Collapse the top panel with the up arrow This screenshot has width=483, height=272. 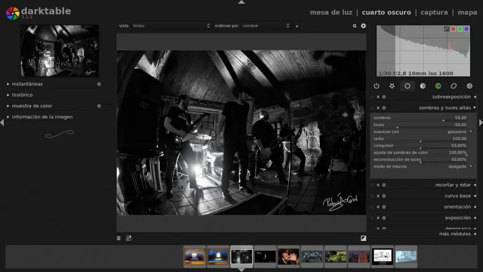tap(241, 2)
